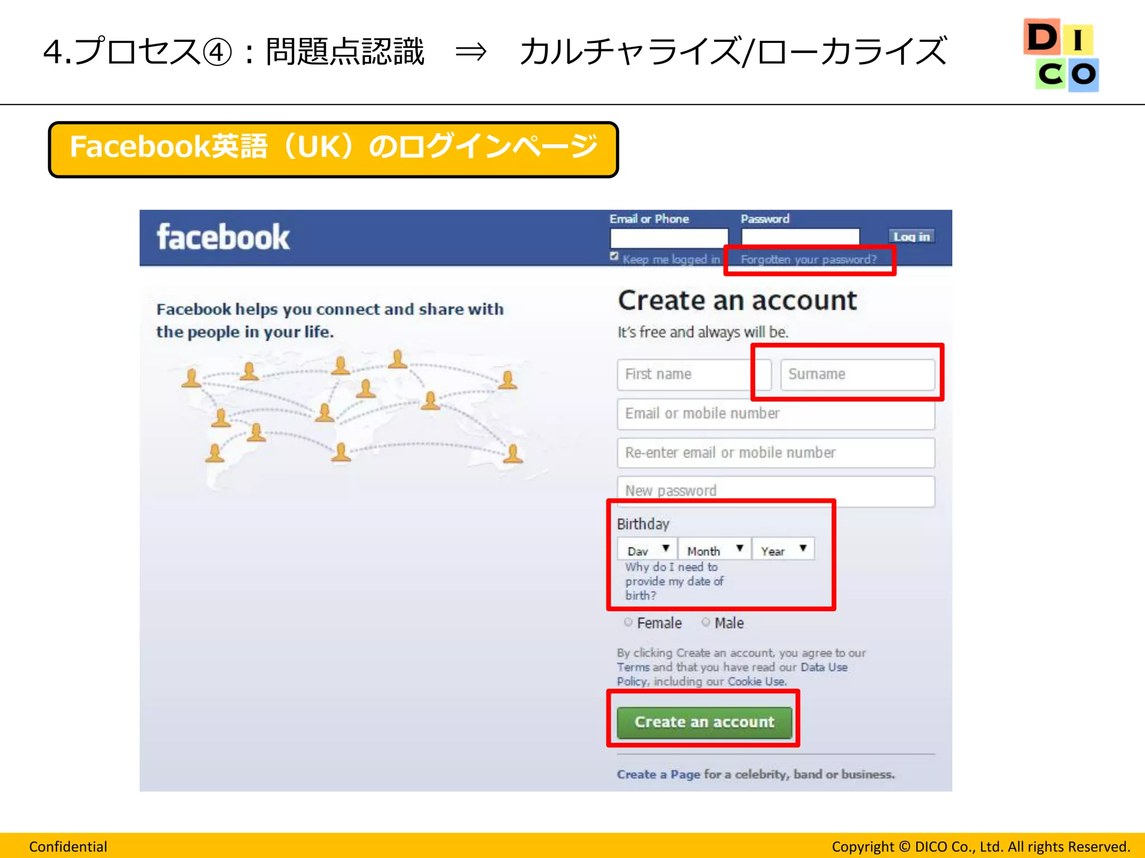Click 'Facebook helps you connect and share' tagline
This screenshot has width=1145, height=858.
tap(330, 321)
